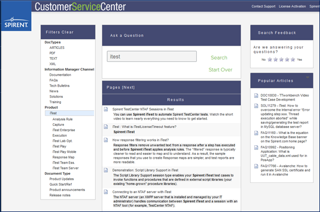Open popular article DOC10830 TTworkbench Video

tap(284, 97)
